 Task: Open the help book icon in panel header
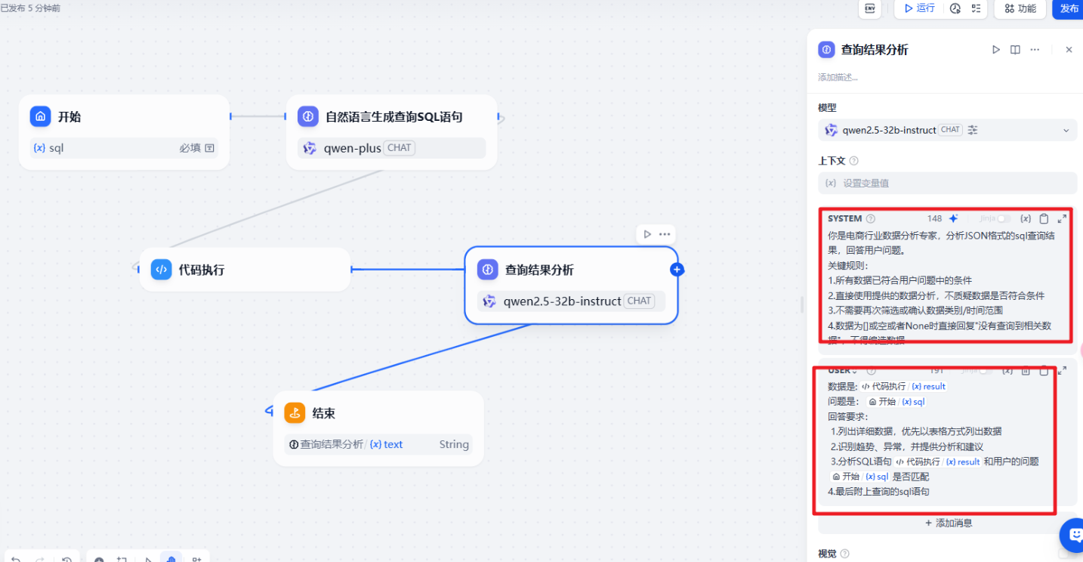click(x=1016, y=50)
